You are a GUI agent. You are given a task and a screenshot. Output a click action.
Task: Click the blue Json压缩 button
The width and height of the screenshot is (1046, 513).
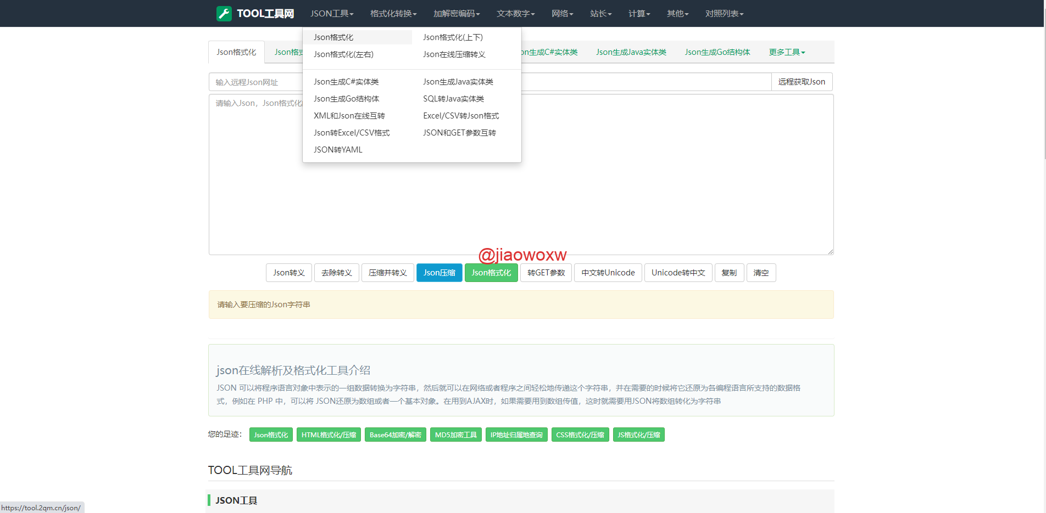pos(439,273)
